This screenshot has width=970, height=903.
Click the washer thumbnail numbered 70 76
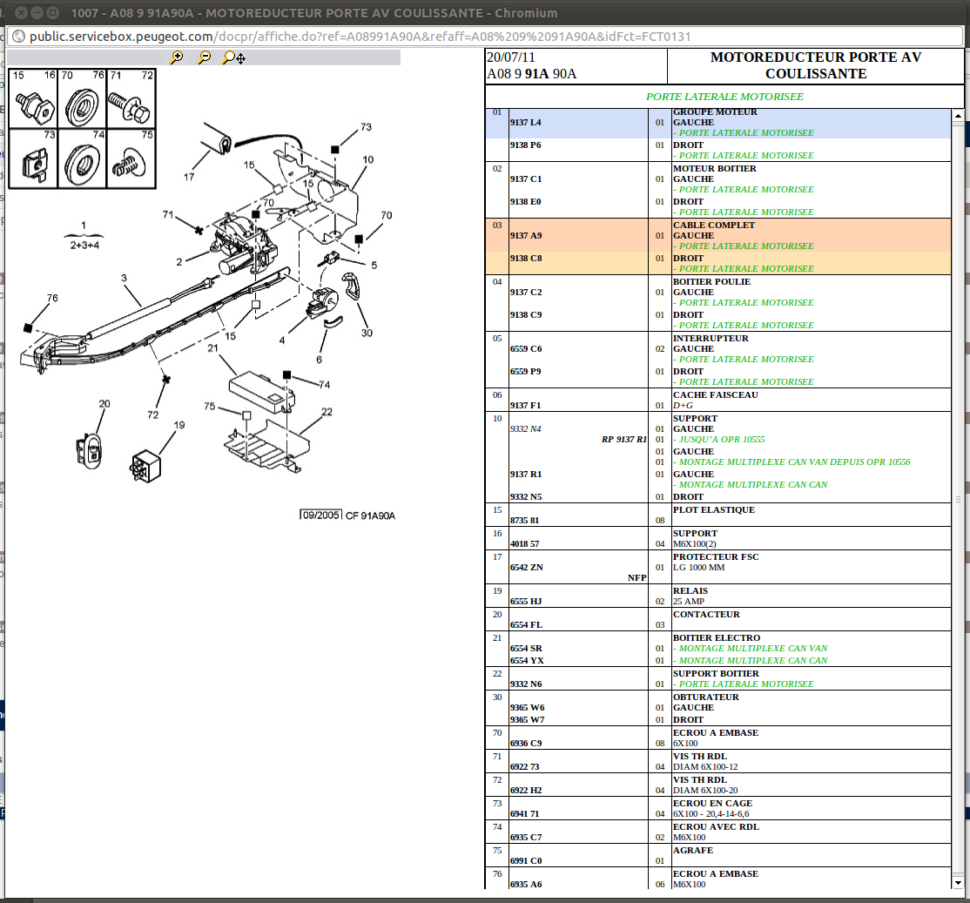click(82, 99)
